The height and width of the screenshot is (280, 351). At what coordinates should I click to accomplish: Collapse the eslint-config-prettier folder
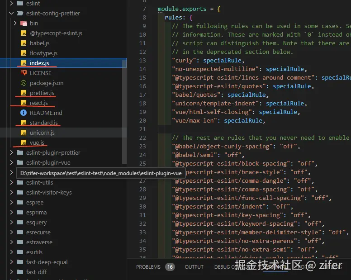coord(11,14)
